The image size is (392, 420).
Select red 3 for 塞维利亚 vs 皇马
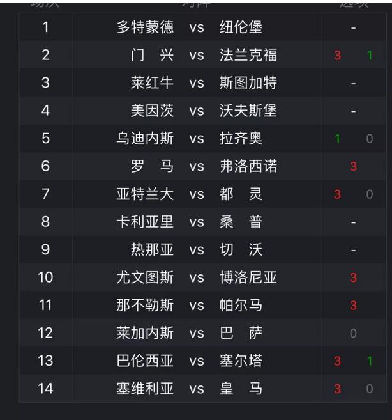pyautogui.click(x=337, y=389)
